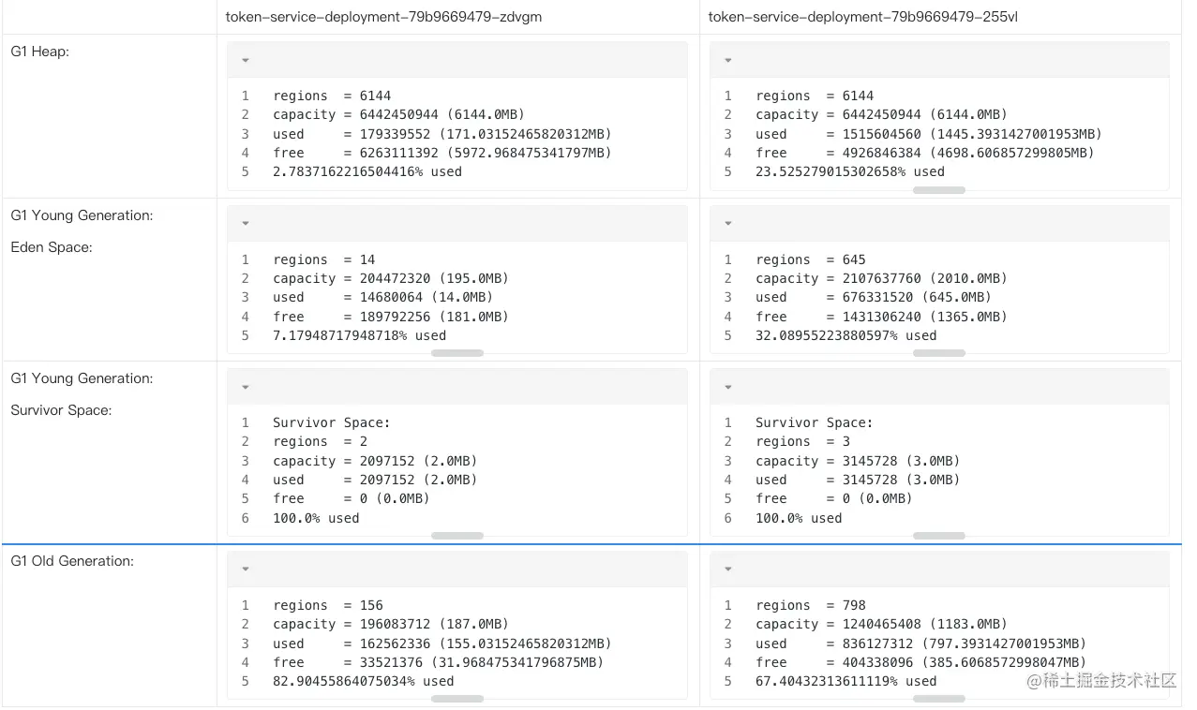This screenshot has width=1197, height=710.
Task: Click 'regions = 156' in Old Generation
Action: (x=328, y=605)
